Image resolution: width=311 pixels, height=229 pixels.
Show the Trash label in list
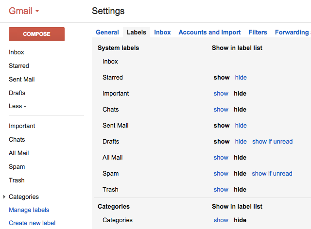point(221,190)
